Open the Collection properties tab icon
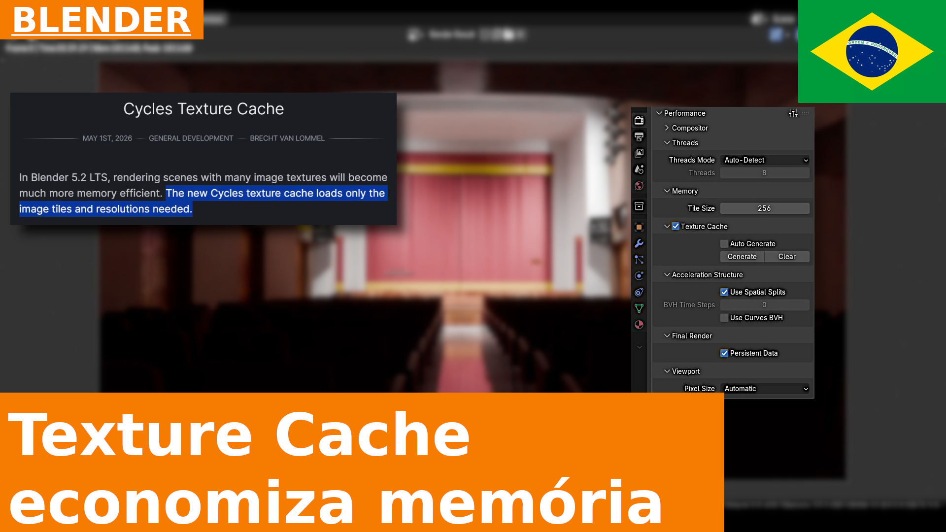The image size is (946, 532). tap(639, 206)
